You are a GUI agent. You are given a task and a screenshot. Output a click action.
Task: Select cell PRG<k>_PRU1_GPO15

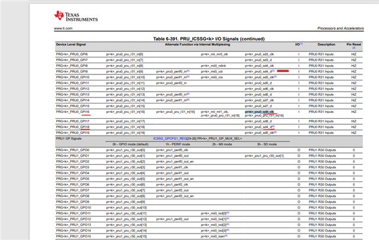[73, 236]
